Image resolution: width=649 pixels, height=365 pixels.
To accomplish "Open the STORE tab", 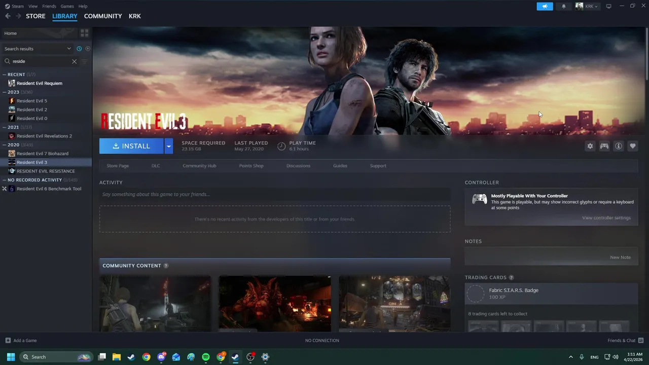I will click(35, 16).
